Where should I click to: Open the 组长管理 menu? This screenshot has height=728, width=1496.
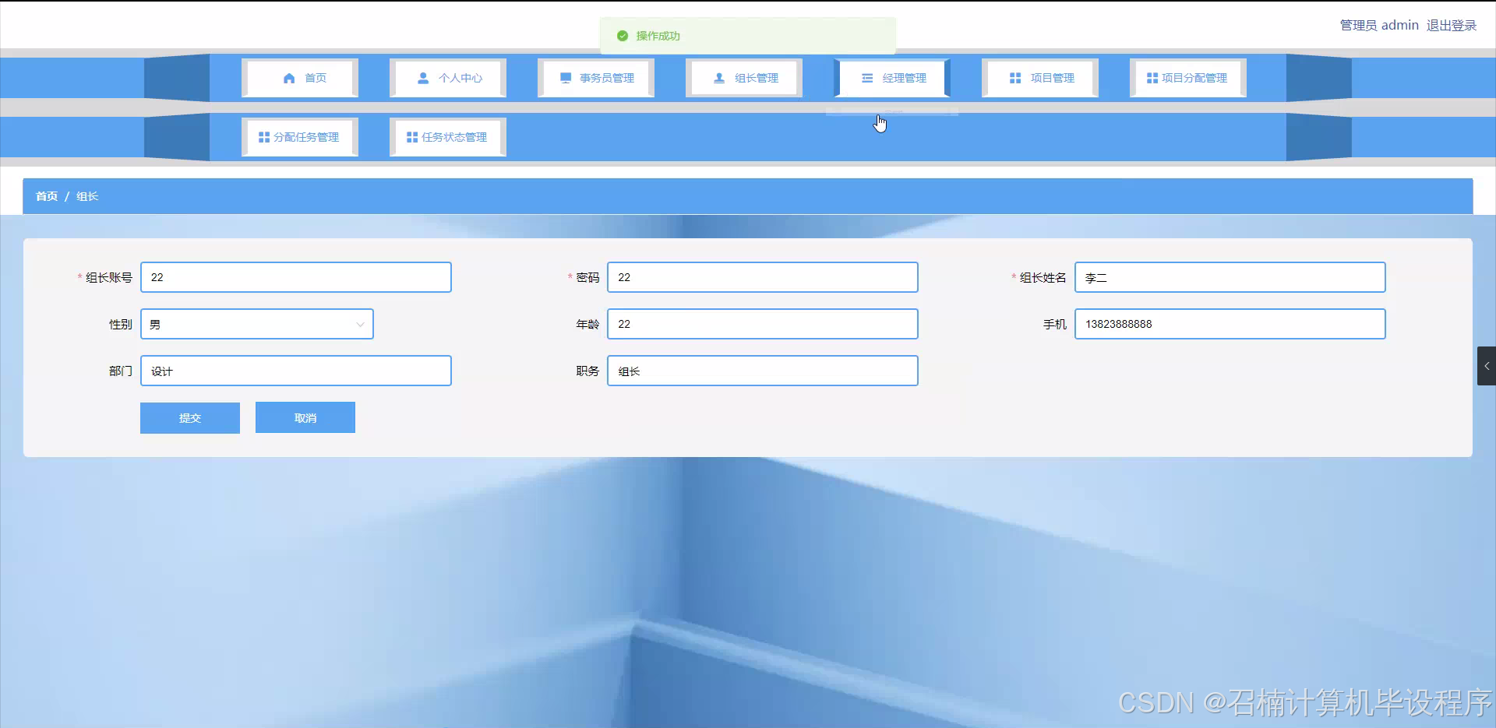click(744, 78)
